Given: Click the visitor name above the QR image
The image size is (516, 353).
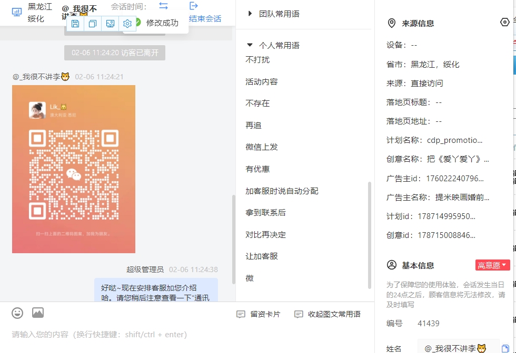Looking at the screenshot, I should [x=41, y=77].
